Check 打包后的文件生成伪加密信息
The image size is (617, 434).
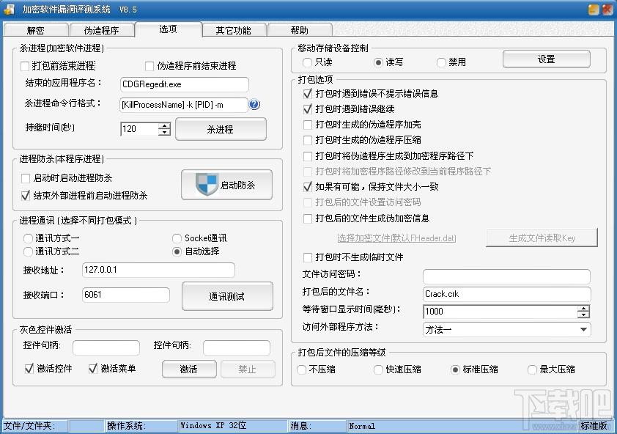(x=308, y=218)
